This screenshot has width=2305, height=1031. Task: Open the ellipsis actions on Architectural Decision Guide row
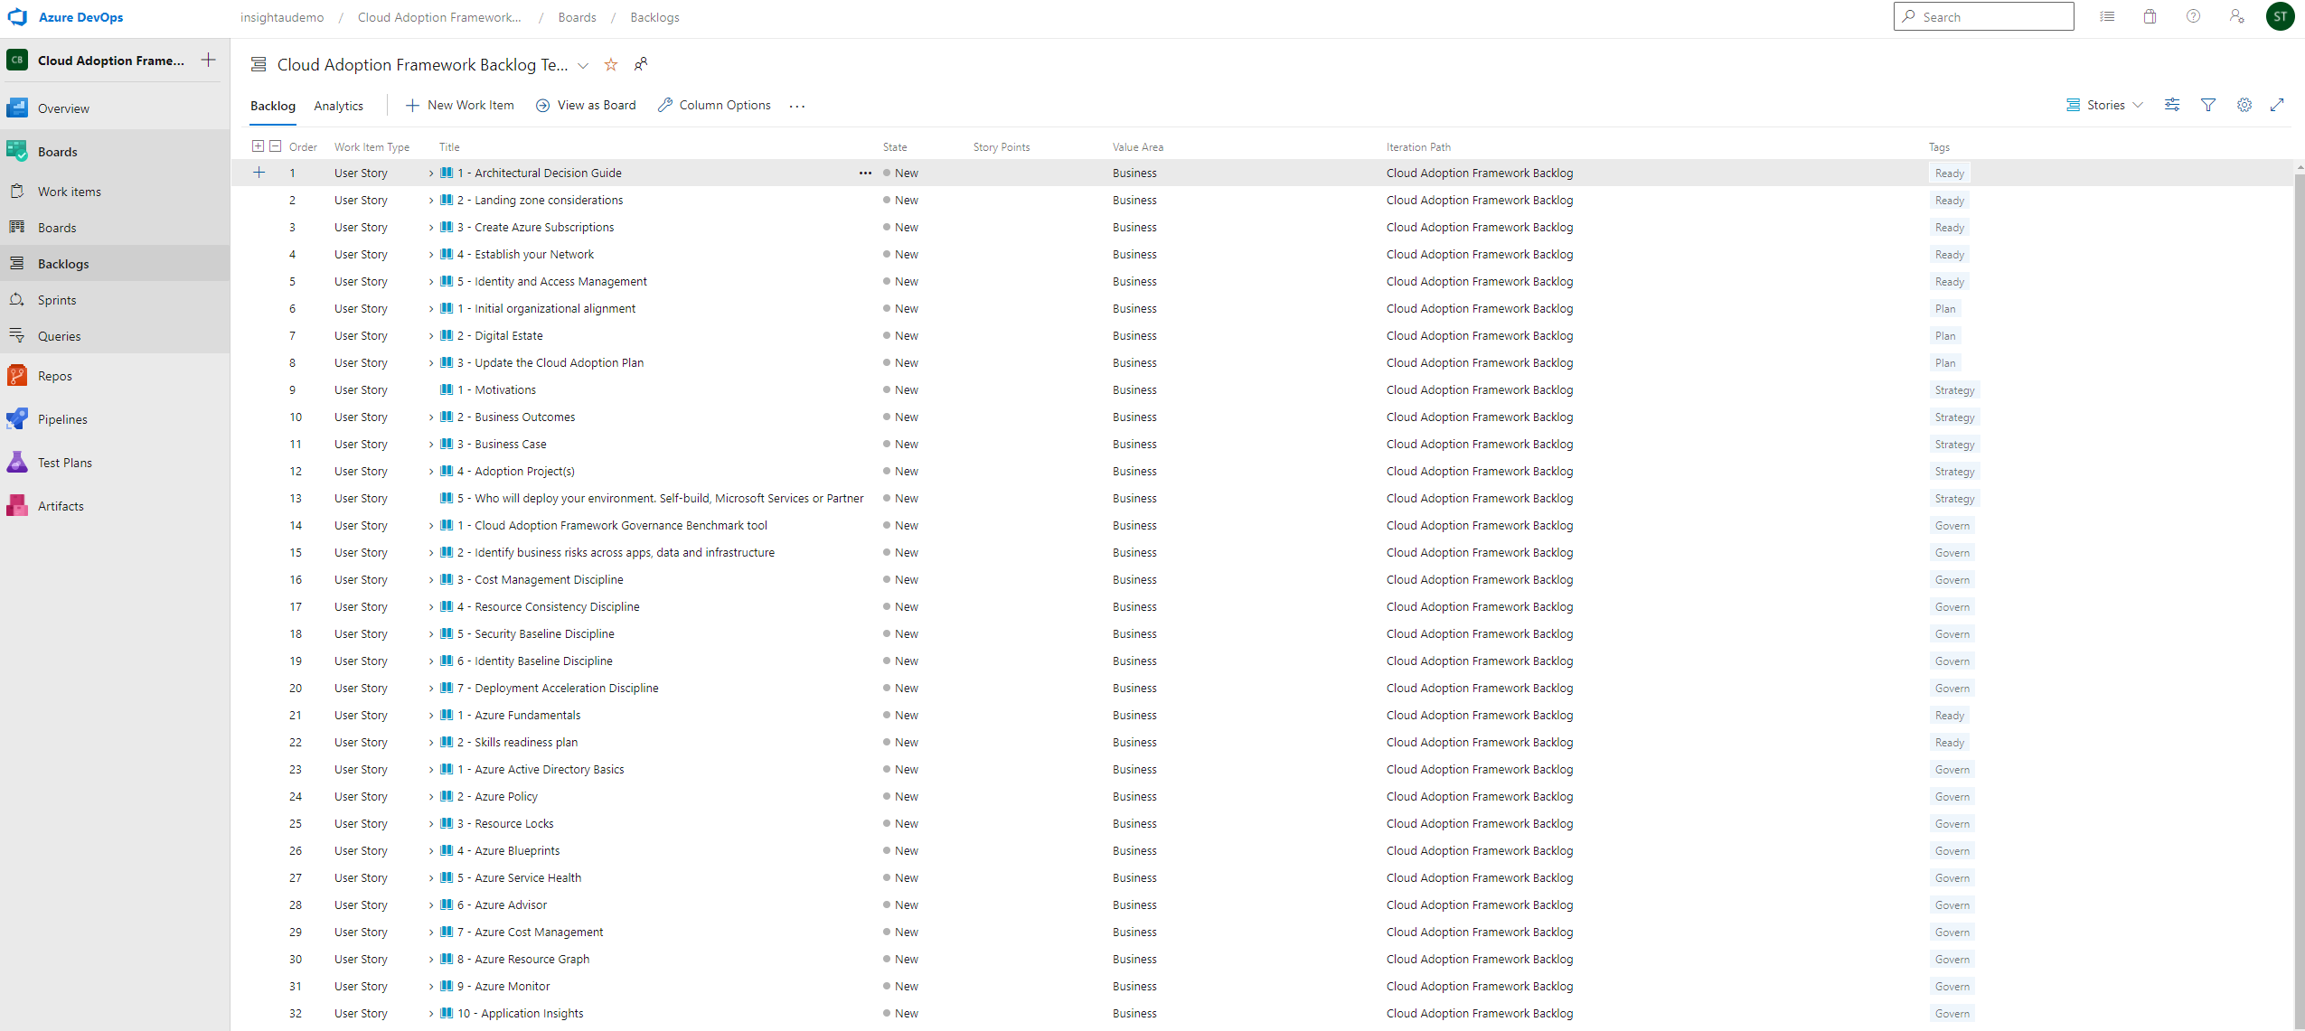[x=865, y=173]
